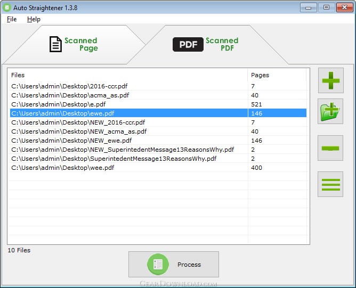Click the 10 Files status text
Screen dimensions: 356x288
pos(19,250)
